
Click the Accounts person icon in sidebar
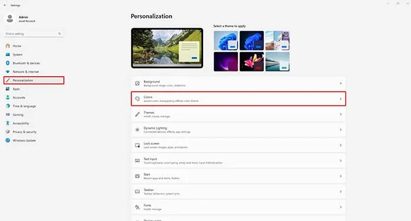tap(8, 97)
